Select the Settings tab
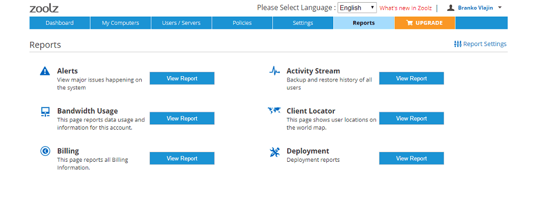The image size is (535, 210). click(x=303, y=23)
